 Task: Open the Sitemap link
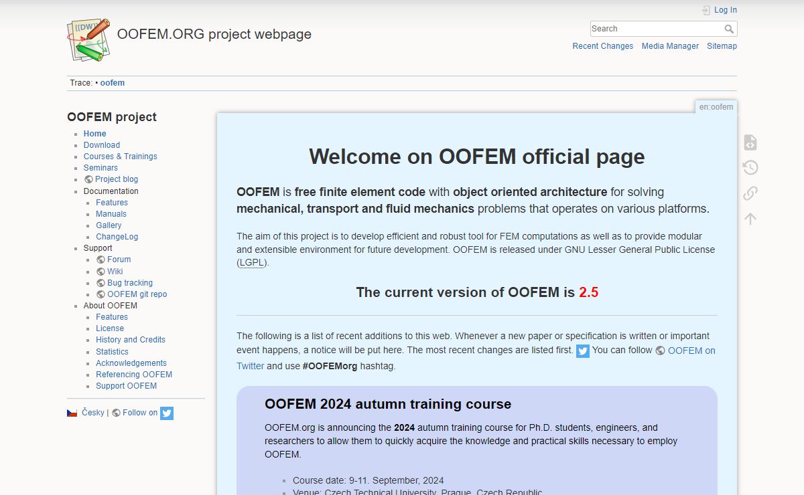click(x=722, y=46)
